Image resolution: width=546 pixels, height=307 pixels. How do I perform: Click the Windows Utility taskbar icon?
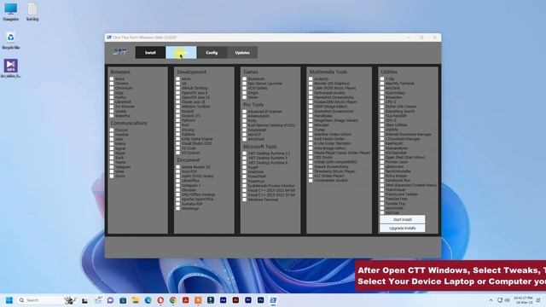[x=273, y=300]
